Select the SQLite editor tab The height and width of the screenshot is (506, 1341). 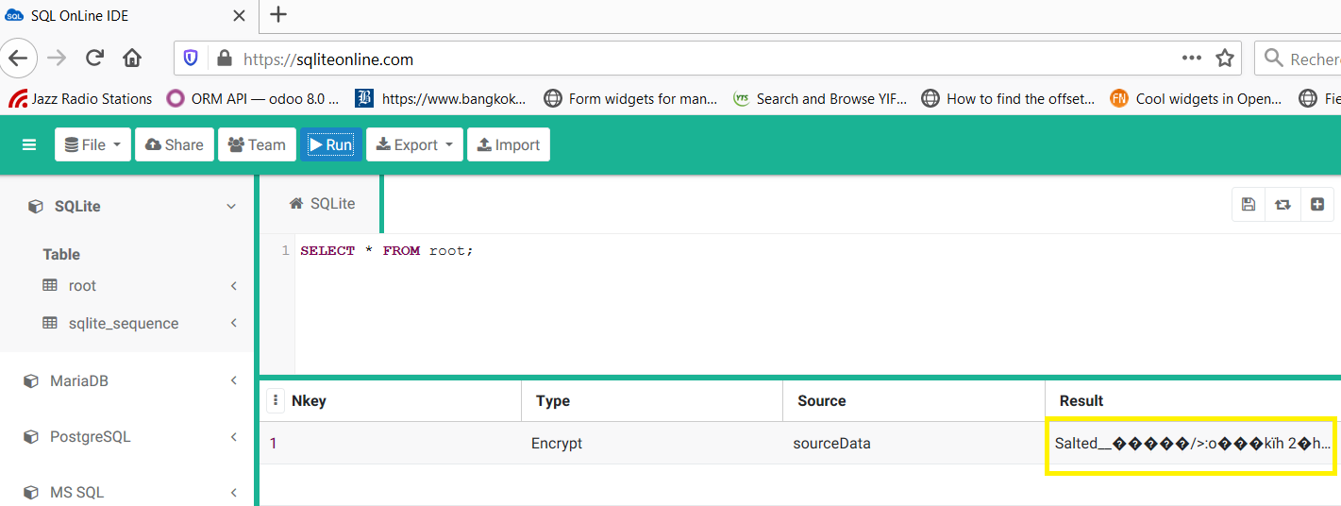coord(323,204)
